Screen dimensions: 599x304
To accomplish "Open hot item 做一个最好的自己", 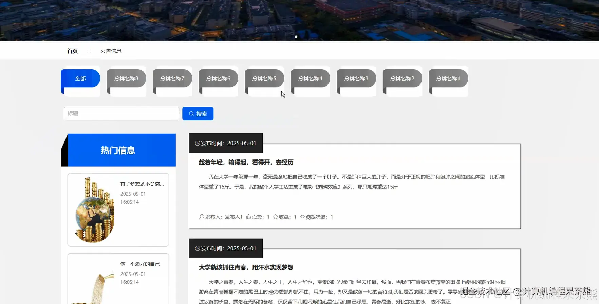I will pyautogui.click(x=140, y=264).
